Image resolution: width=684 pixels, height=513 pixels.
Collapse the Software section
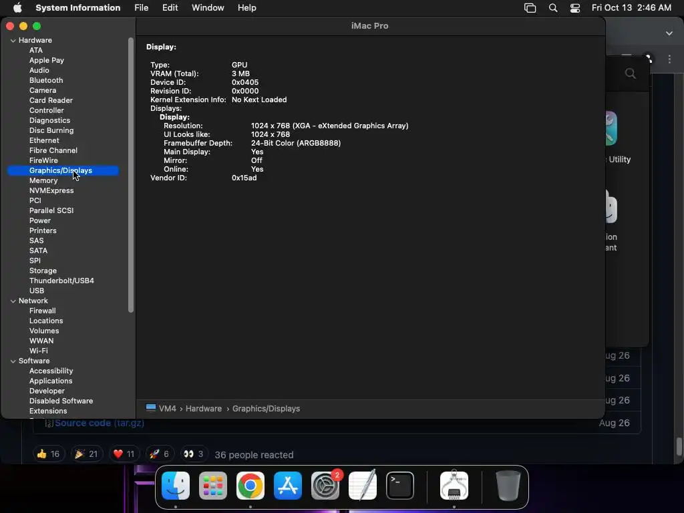(13, 361)
